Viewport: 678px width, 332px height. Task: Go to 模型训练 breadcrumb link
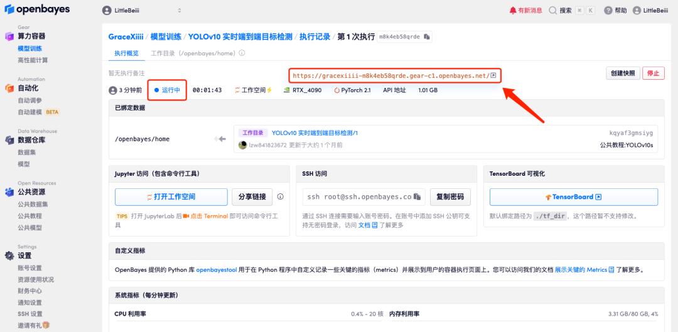(166, 37)
